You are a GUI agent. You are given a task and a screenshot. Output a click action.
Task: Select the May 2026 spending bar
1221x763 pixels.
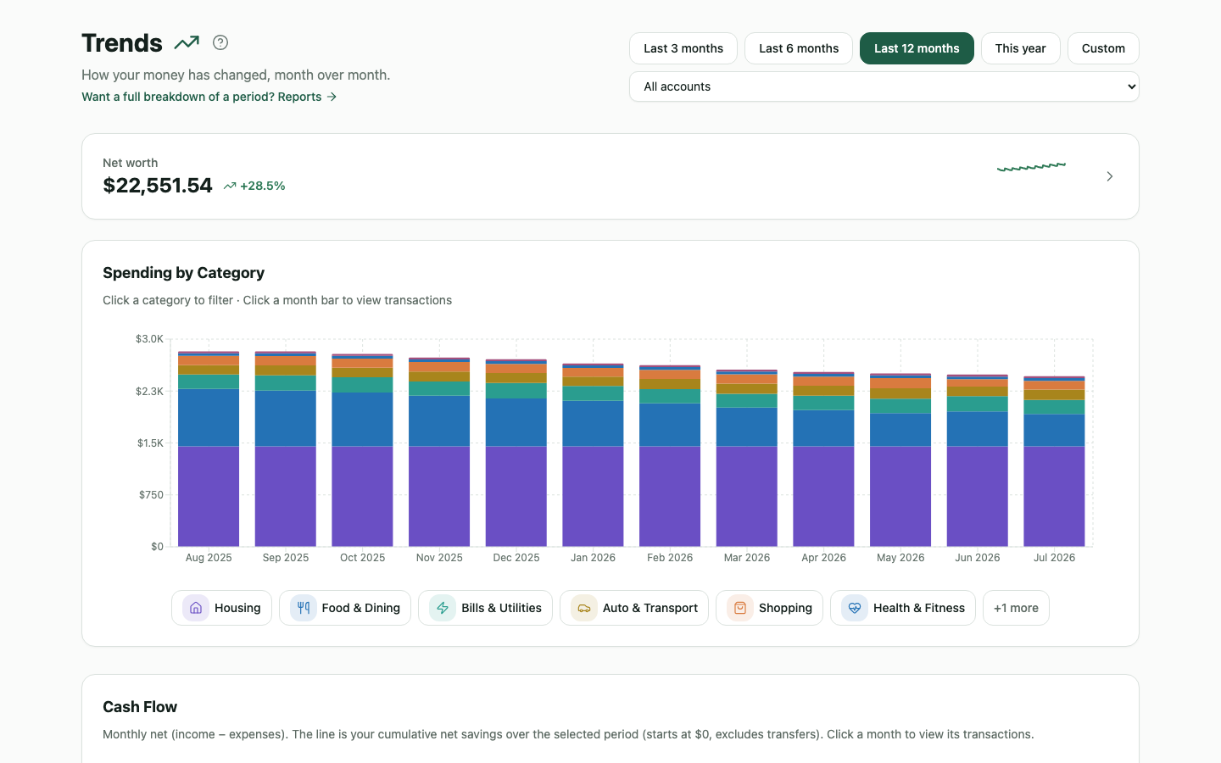pyautogui.click(x=900, y=460)
